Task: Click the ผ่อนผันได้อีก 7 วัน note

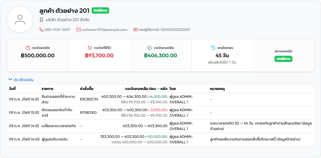Action: pos(222,62)
